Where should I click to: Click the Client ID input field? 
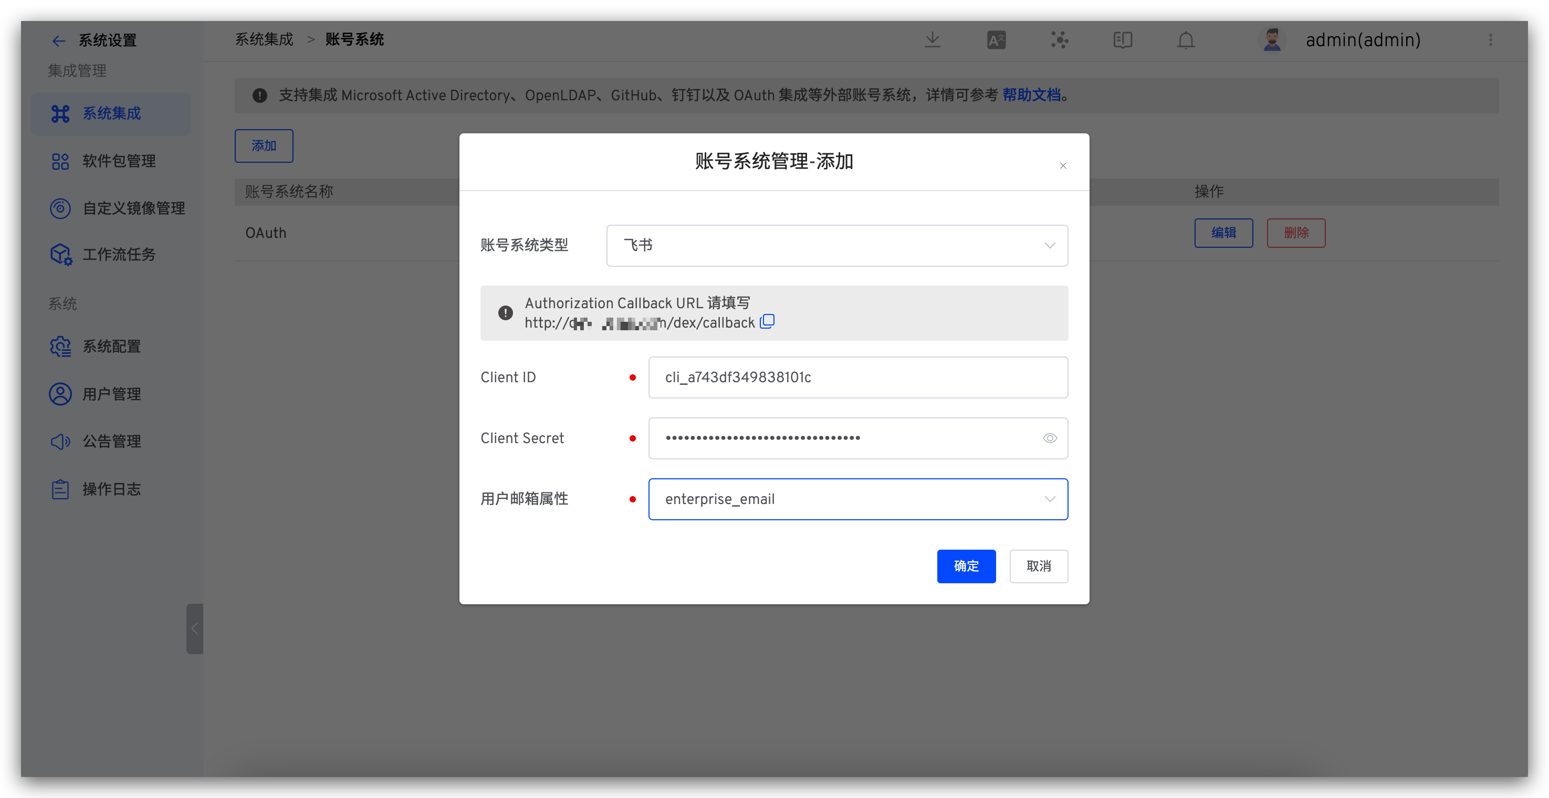[857, 377]
